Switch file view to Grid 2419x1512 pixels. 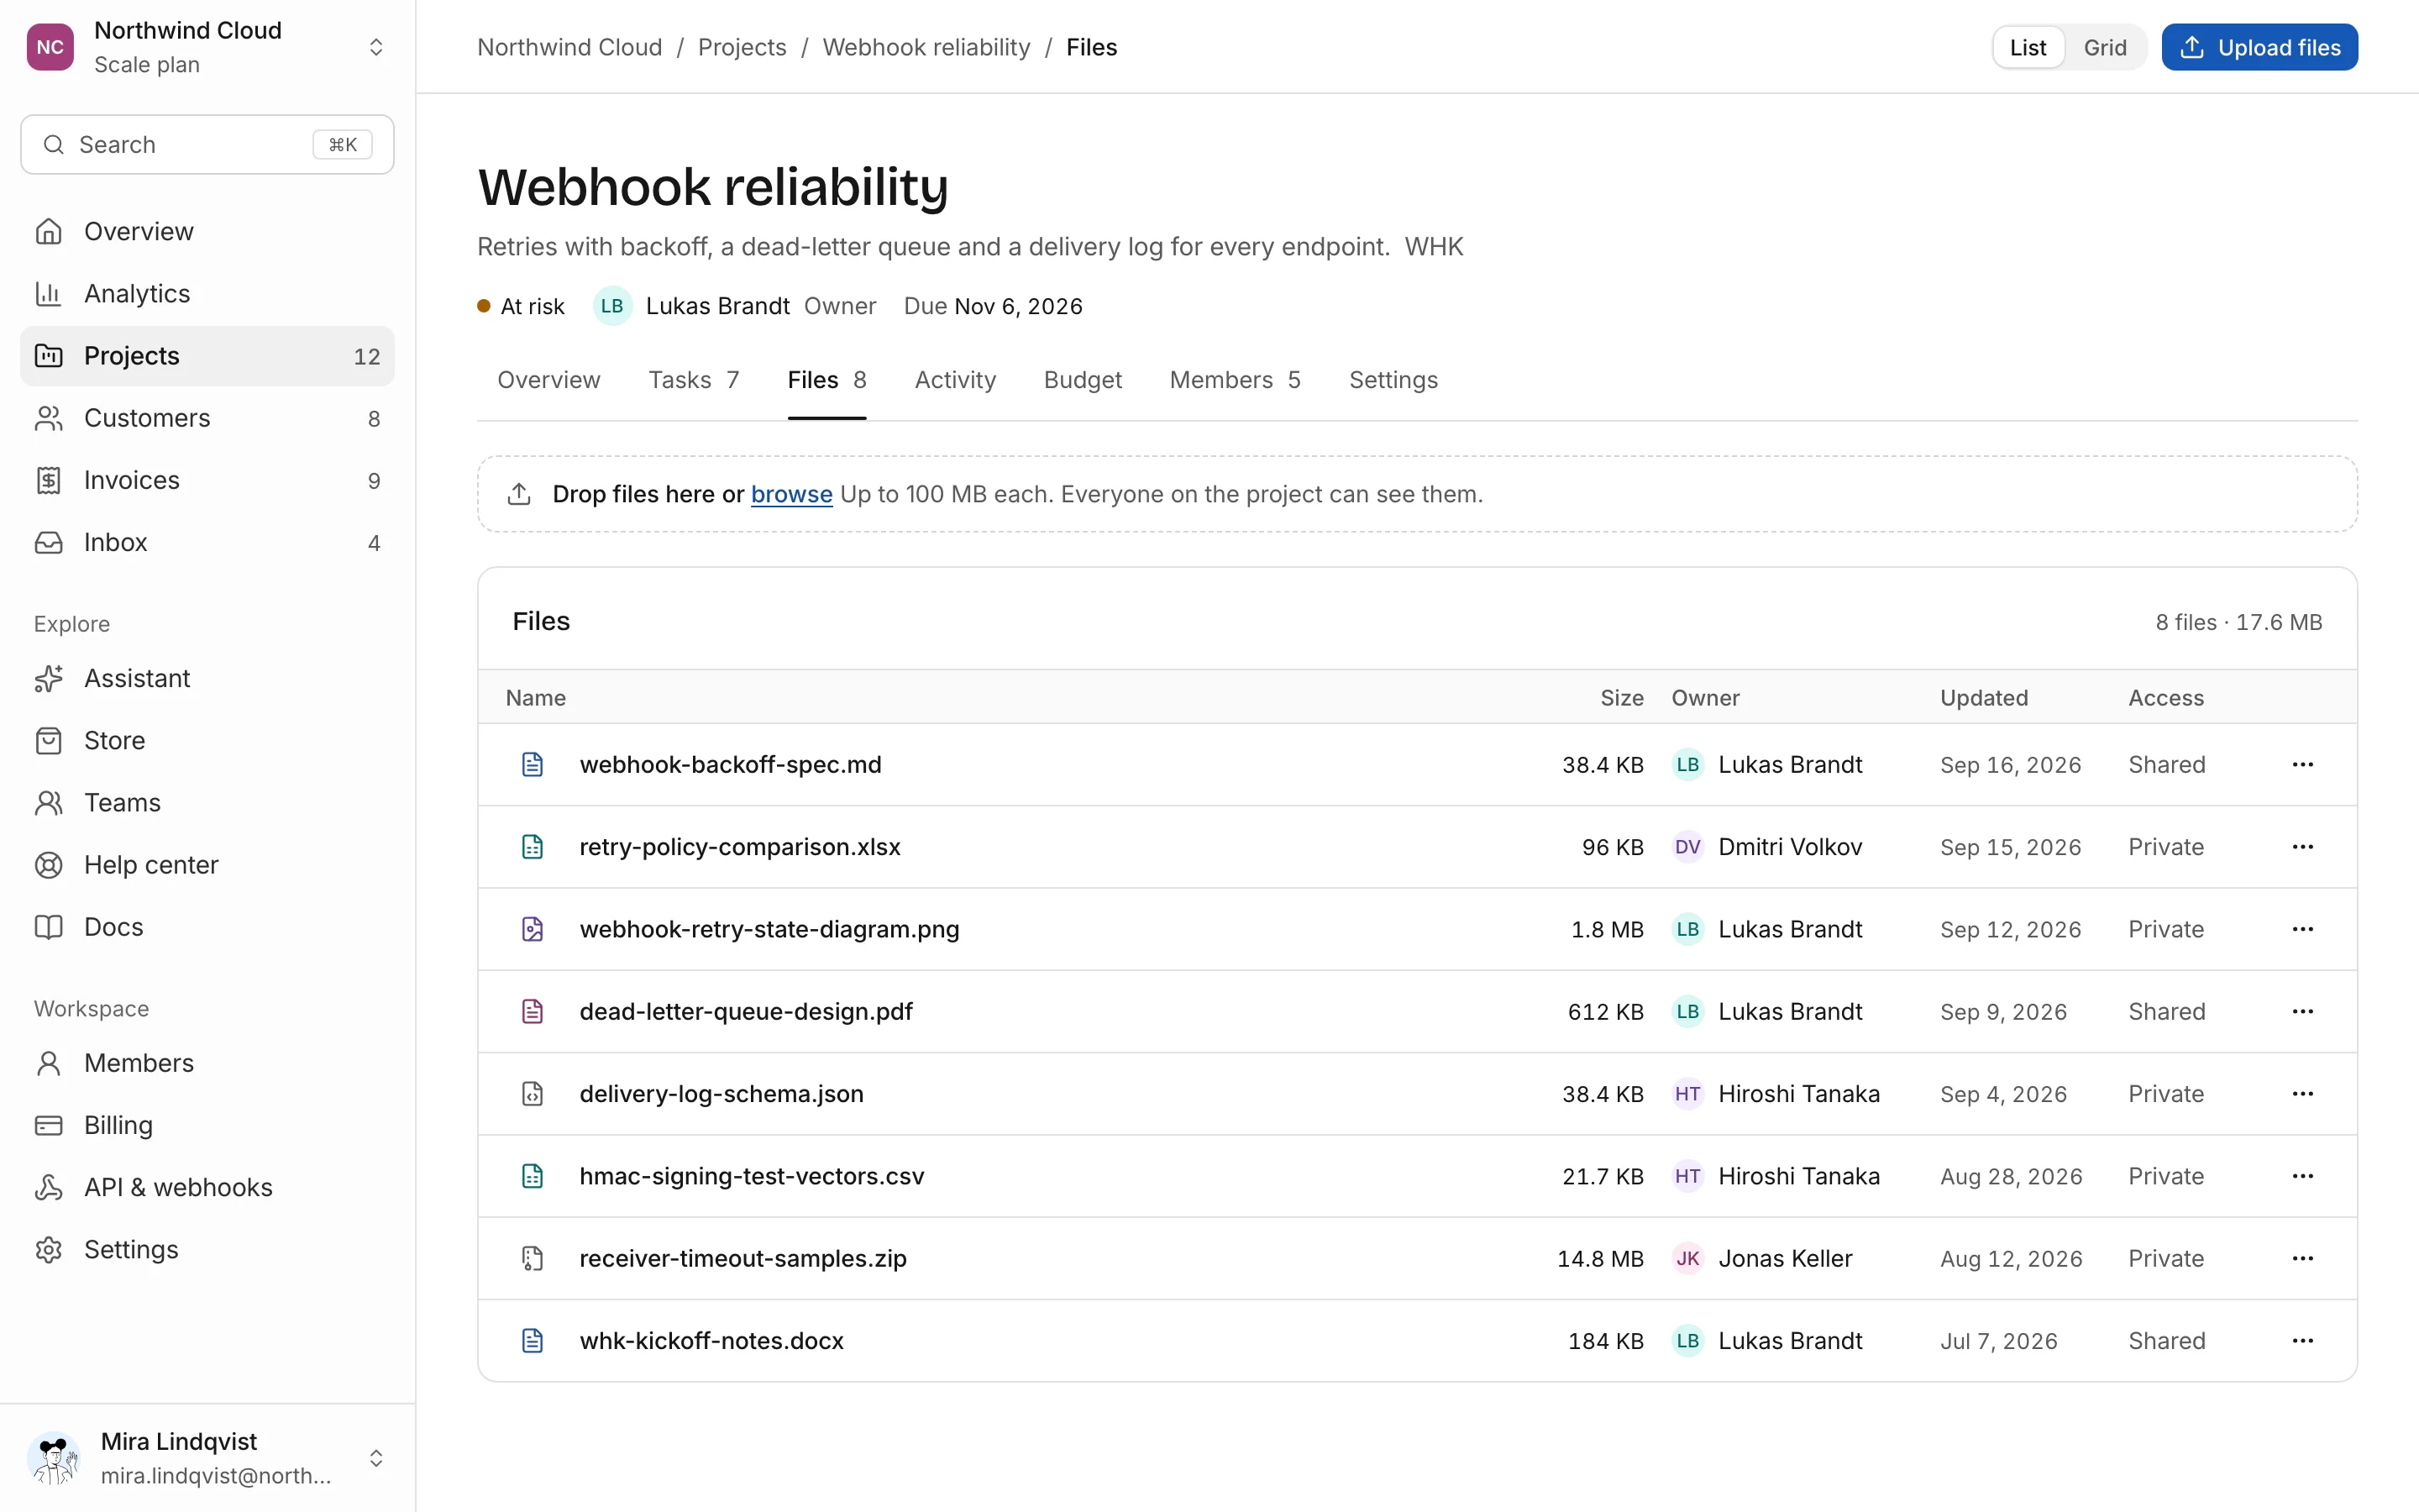2104,47
